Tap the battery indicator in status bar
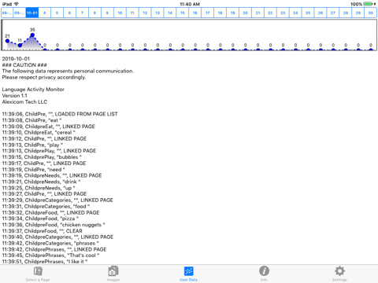The image size is (378, 283). click(368, 4)
